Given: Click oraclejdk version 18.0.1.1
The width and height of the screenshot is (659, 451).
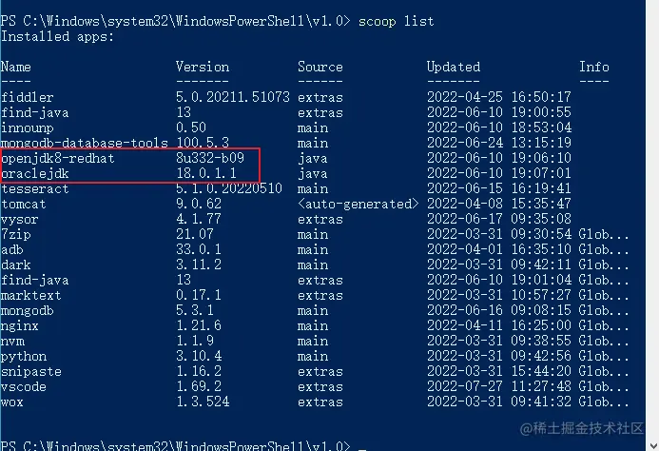Looking at the screenshot, I should coord(205,174).
